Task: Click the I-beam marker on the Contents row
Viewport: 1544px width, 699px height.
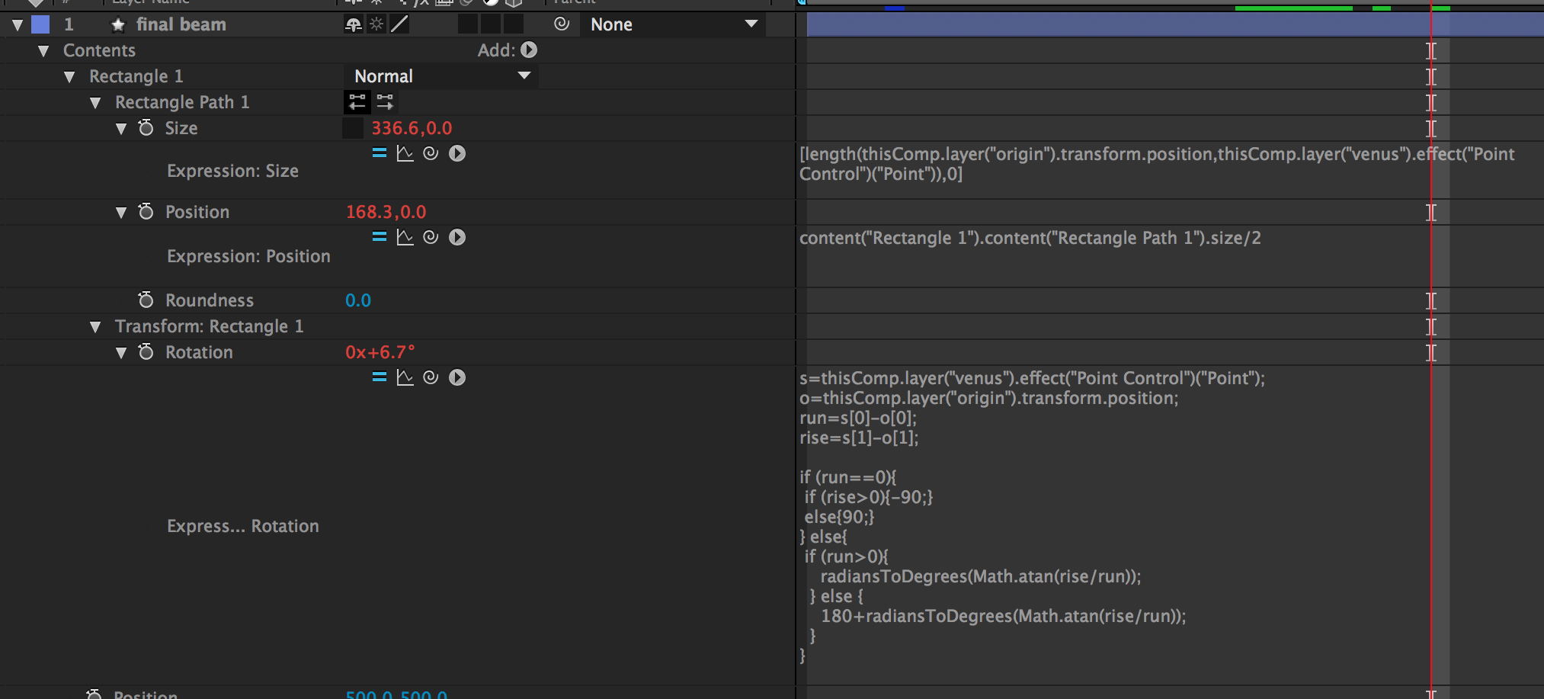Action: coord(1431,51)
